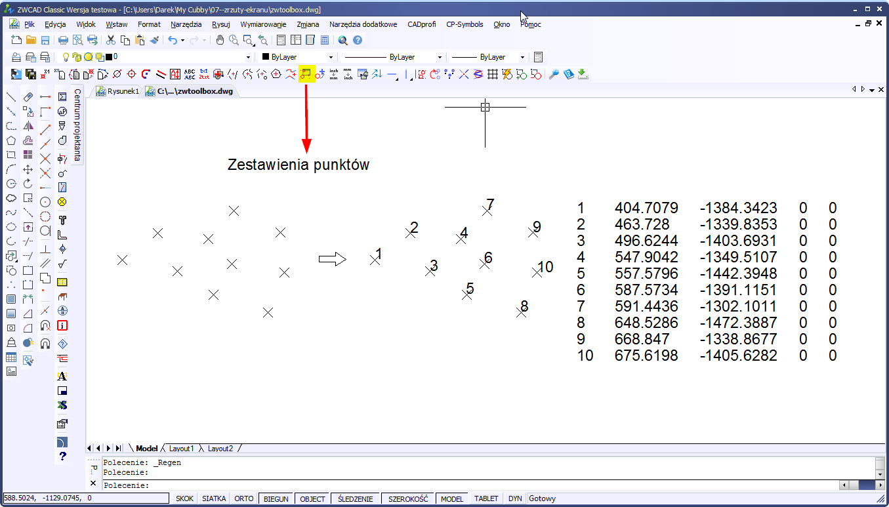Screen dimensions: 889x507
Task: Click the next layout tab arrow
Action: [x=109, y=448]
